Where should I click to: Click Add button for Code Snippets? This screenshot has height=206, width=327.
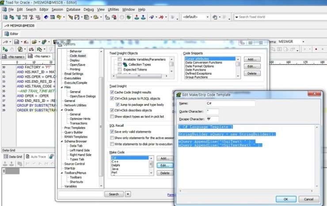[x=252, y=59]
